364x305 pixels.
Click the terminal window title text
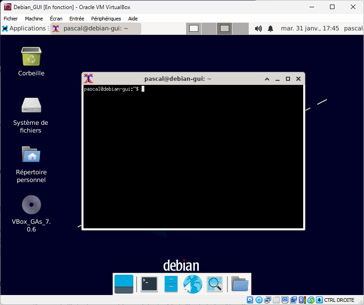pyautogui.click(x=177, y=79)
